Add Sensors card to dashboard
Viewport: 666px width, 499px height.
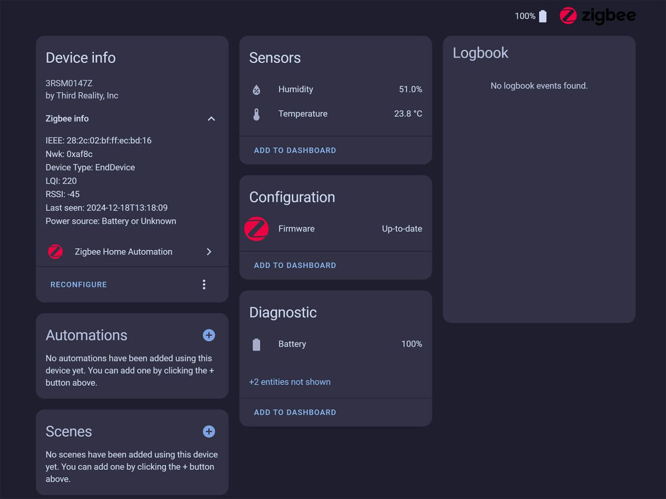click(x=295, y=150)
